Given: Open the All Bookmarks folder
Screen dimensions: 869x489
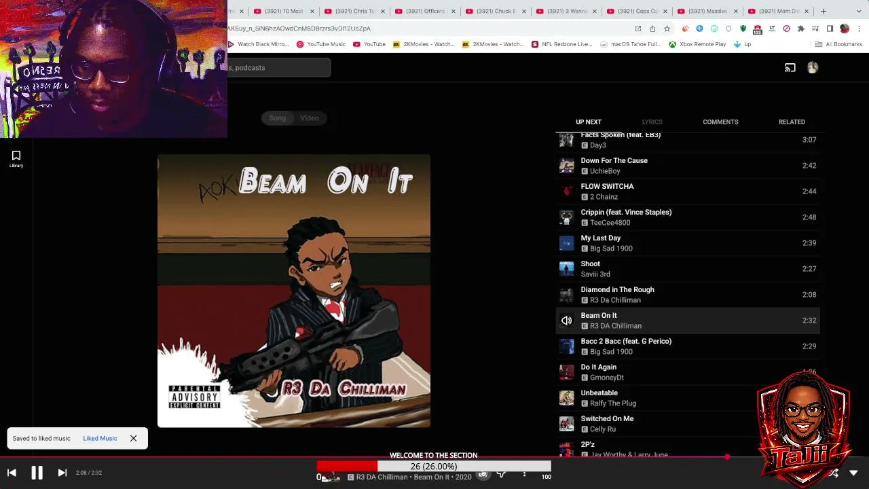Looking at the screenshot, I should pyautogui.click(x=839, y=44).
